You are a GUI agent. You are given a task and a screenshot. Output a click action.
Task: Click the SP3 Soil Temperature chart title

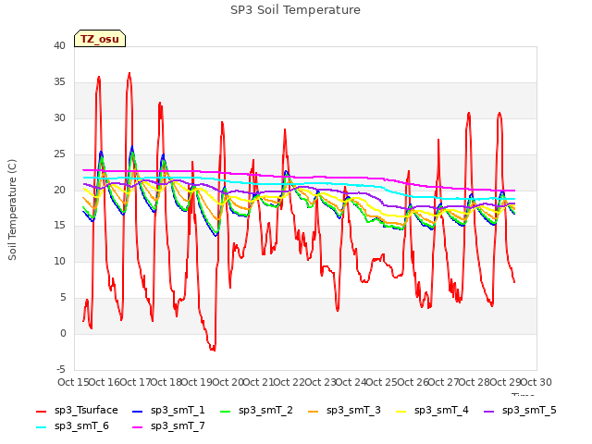[295, 10]
